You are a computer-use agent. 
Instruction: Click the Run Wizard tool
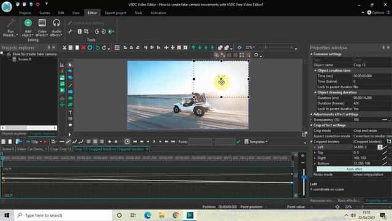point(10,28)
